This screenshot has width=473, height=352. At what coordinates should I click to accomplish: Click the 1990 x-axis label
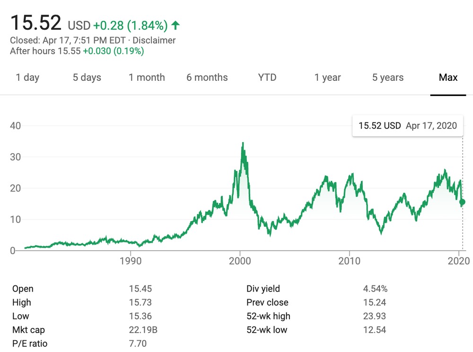(x=131, y=261)
